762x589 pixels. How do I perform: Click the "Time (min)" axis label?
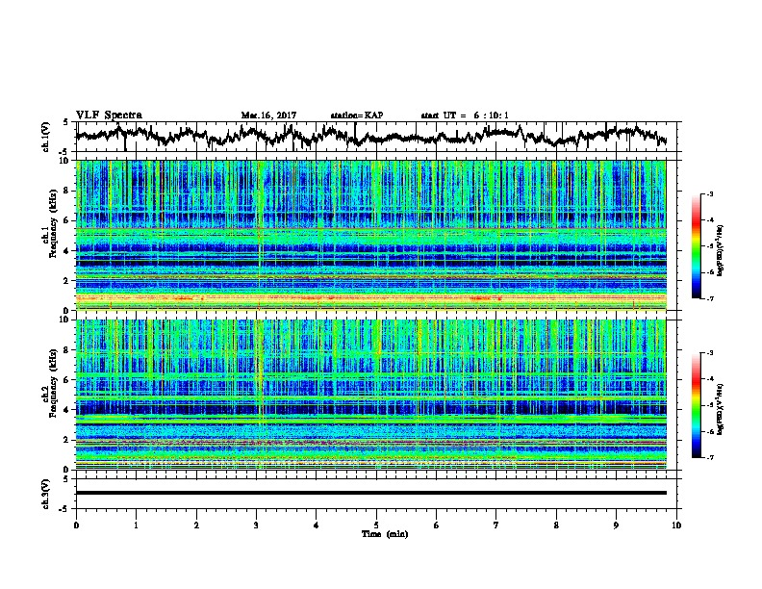pos(385,534)
